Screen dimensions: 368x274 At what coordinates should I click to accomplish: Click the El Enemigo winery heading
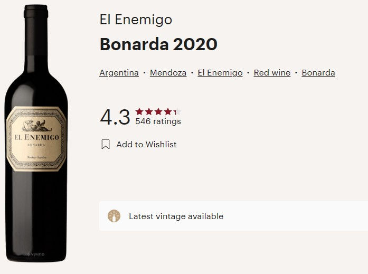[136, 20]
